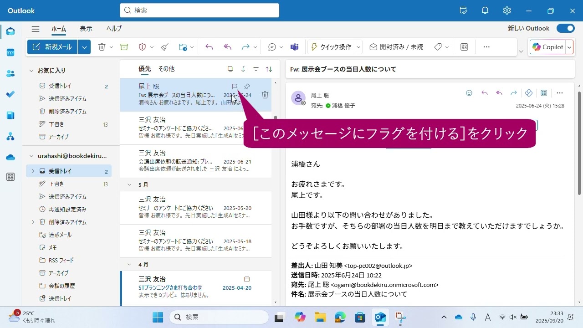Open the More apps grid icon

(10, 177)
